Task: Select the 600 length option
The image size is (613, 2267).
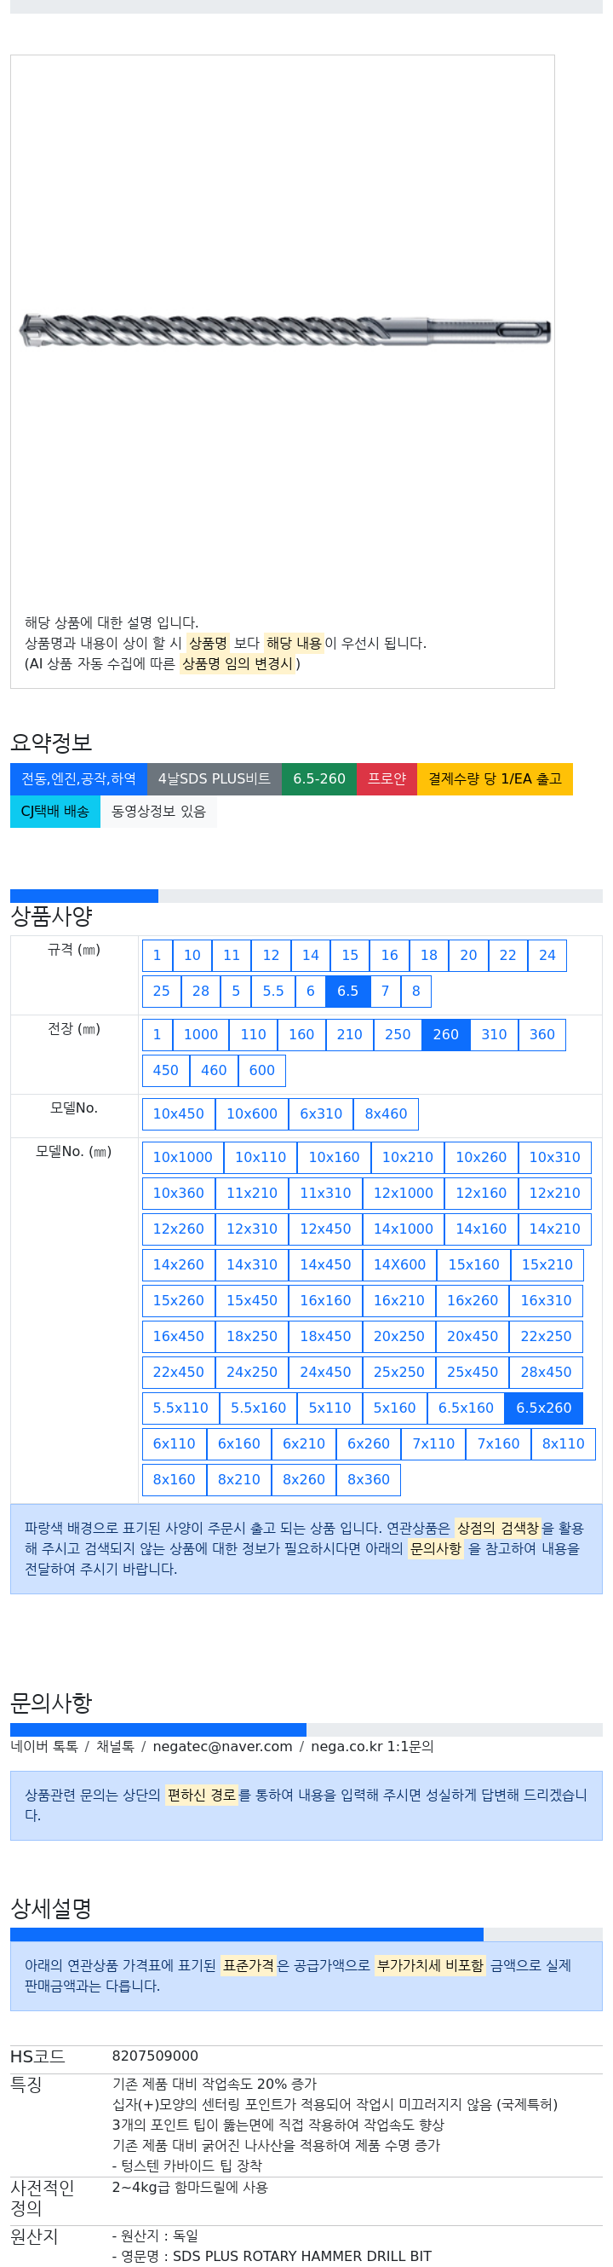Action: [x=261, y=1071]
